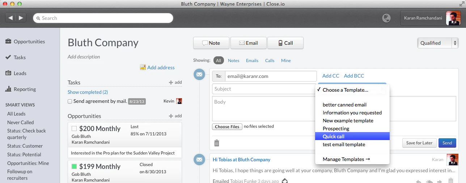Click the Note button
Viewport: 466px width, 183px height.
coord(211,43)
